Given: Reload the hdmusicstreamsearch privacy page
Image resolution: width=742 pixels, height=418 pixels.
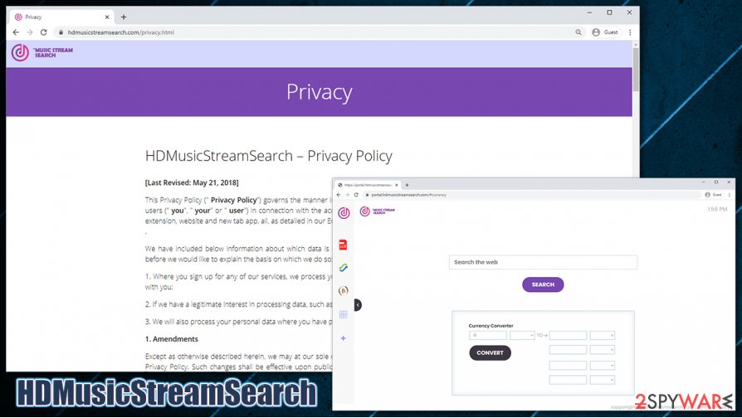Looking at the screenshot, I should 43,32.
